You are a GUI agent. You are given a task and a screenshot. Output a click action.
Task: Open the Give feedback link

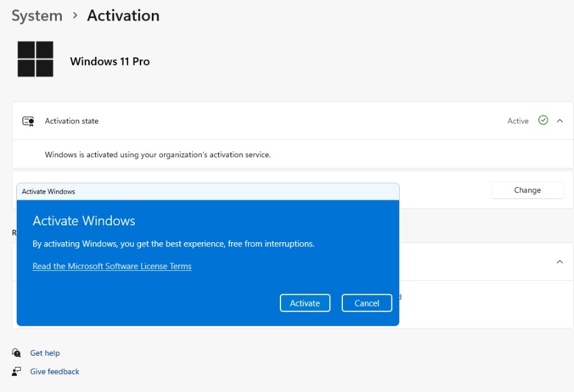click(x=54, y=371)
